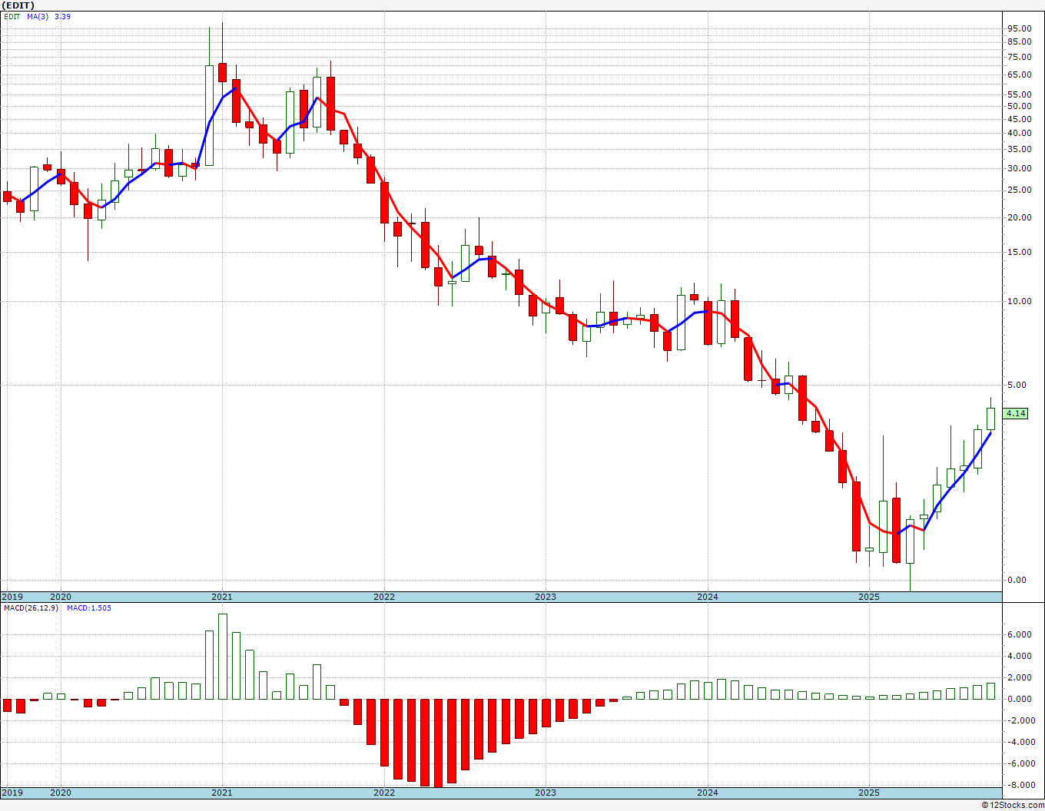Viewport: 1045px width, 811px height.
Task: Click the 95.00 price axis label
Action: tap(1019, 28)
